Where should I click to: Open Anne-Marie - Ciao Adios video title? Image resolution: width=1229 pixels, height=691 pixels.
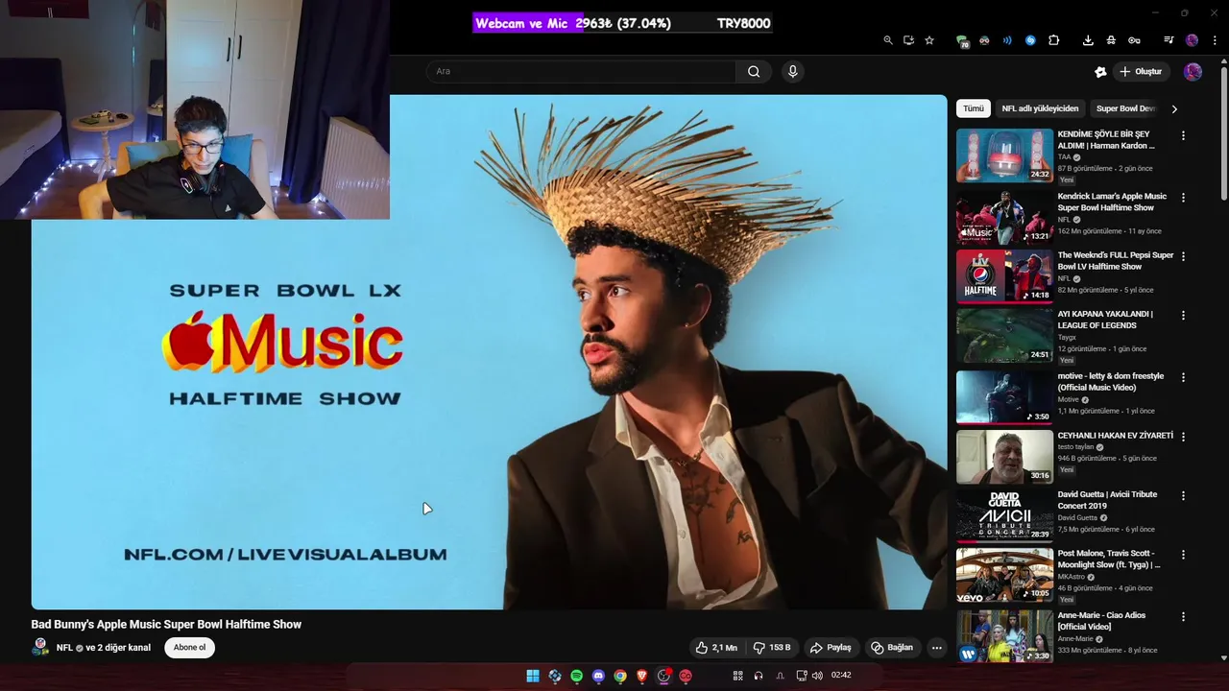pos(1101,621)
